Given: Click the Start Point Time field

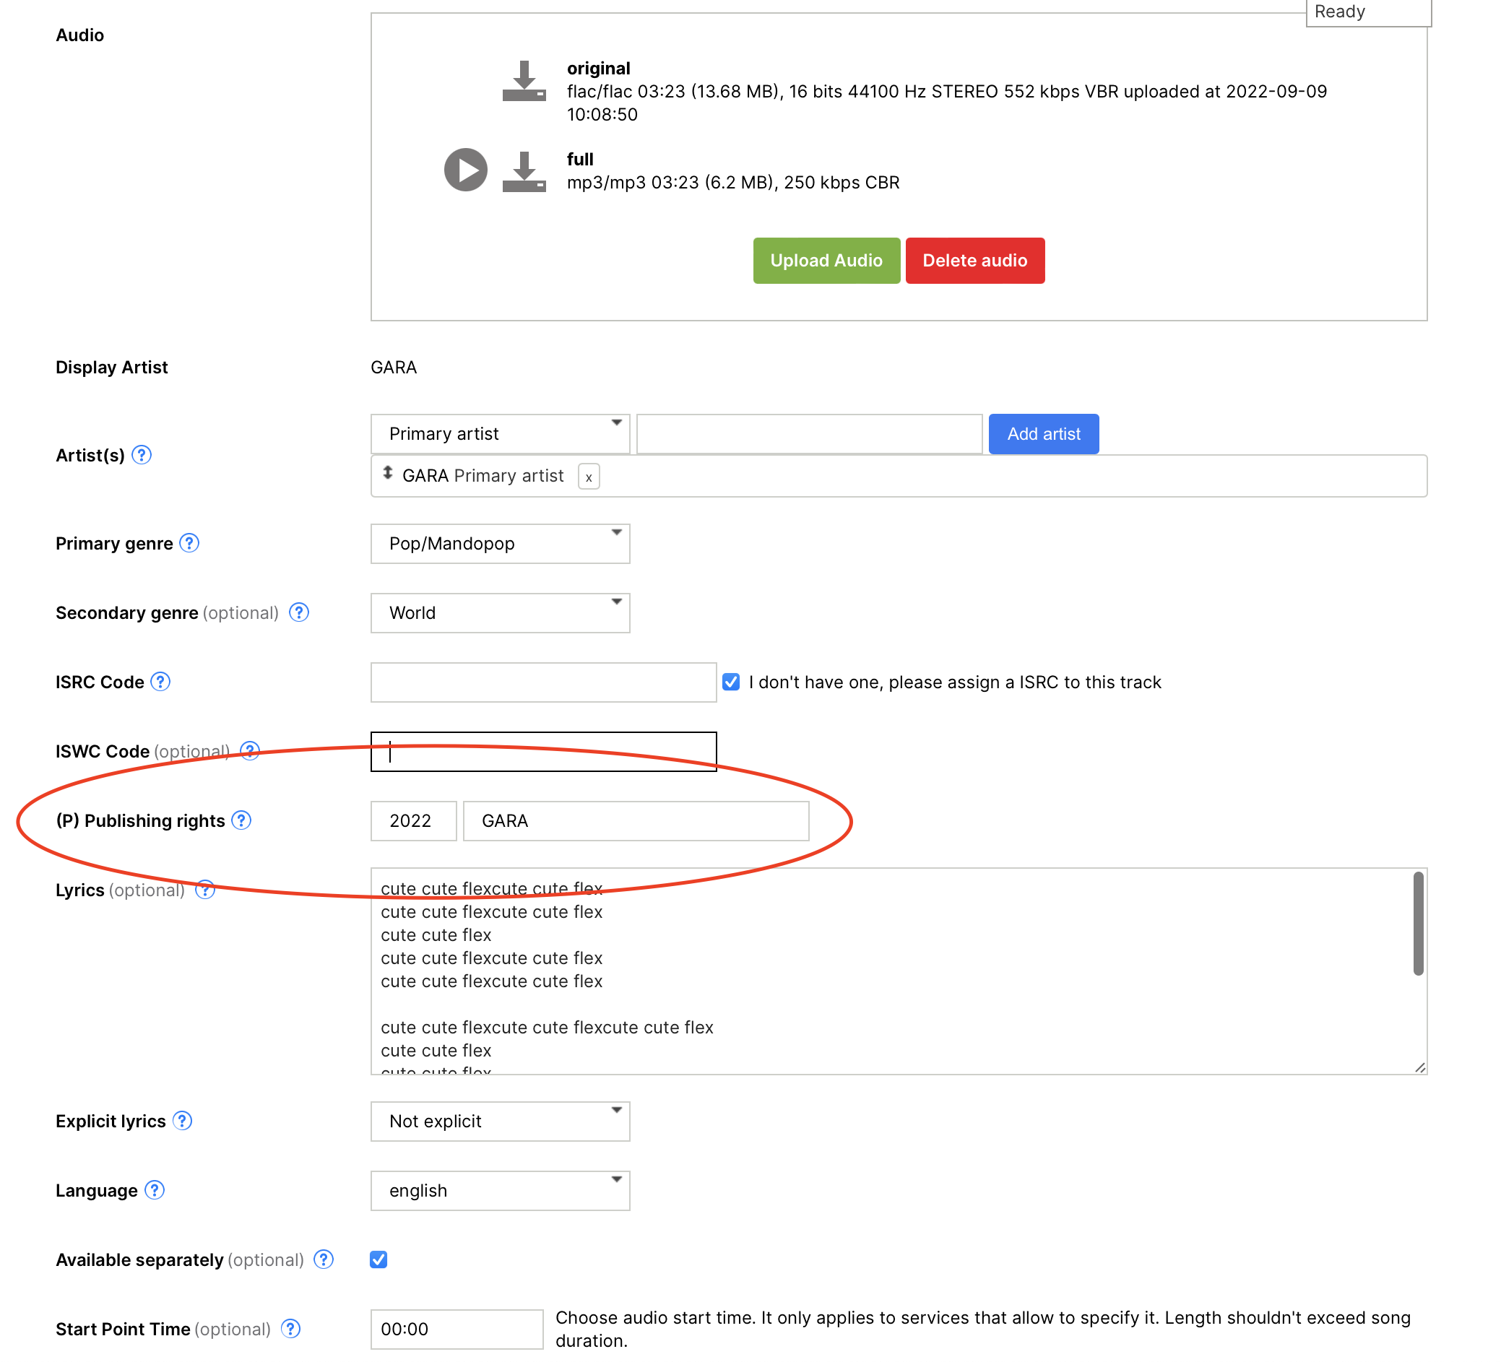Looking at the screenshot, I should tap(457, 1329).
